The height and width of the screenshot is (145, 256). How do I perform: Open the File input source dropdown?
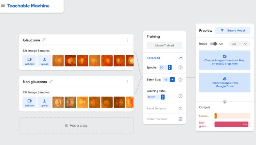point(240,44)
